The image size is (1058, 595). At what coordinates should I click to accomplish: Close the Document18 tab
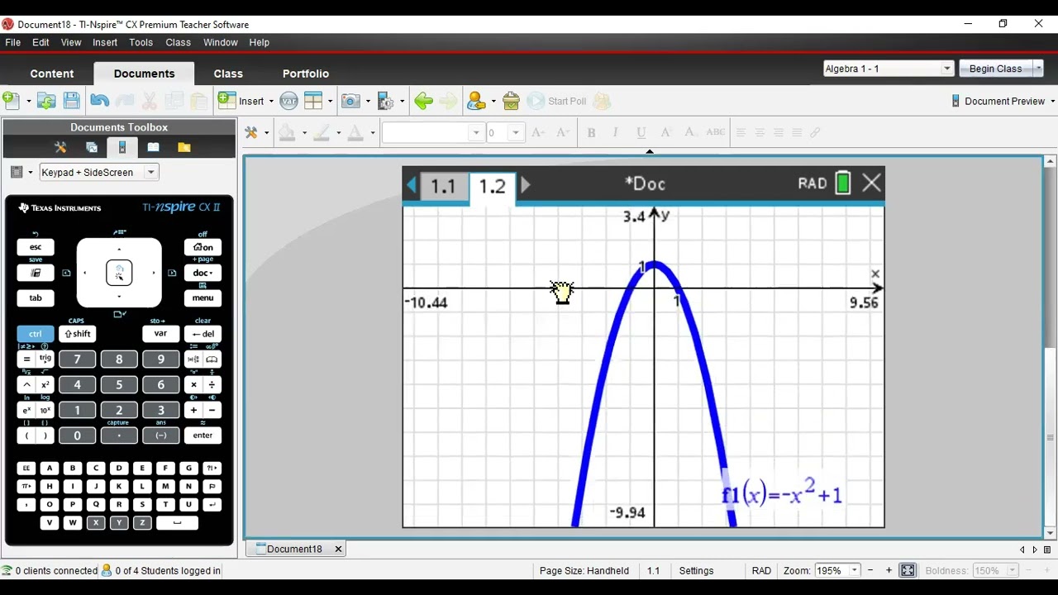point(337,549)
